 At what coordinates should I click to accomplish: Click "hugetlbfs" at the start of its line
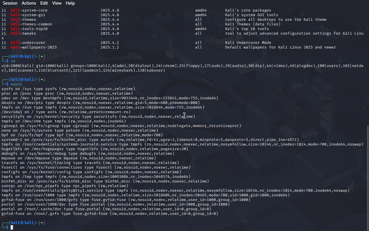(x=12, y=149)
